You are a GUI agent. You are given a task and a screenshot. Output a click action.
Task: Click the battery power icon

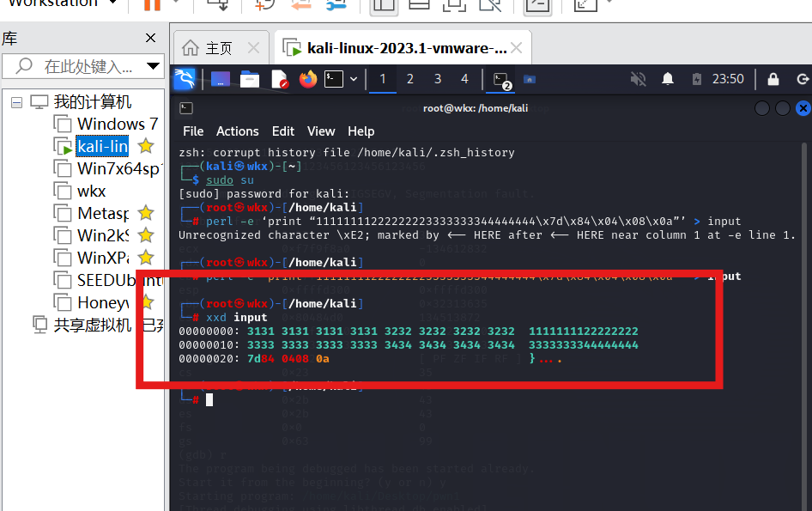tap(696, 79)
